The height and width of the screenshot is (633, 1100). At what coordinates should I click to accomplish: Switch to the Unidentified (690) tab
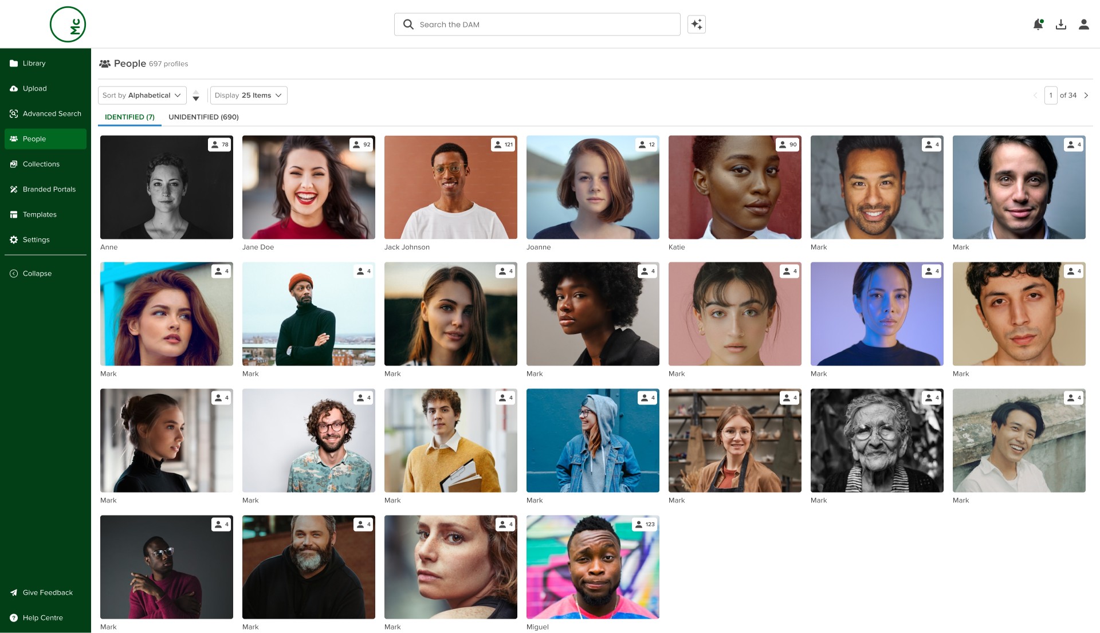point(203,117)
